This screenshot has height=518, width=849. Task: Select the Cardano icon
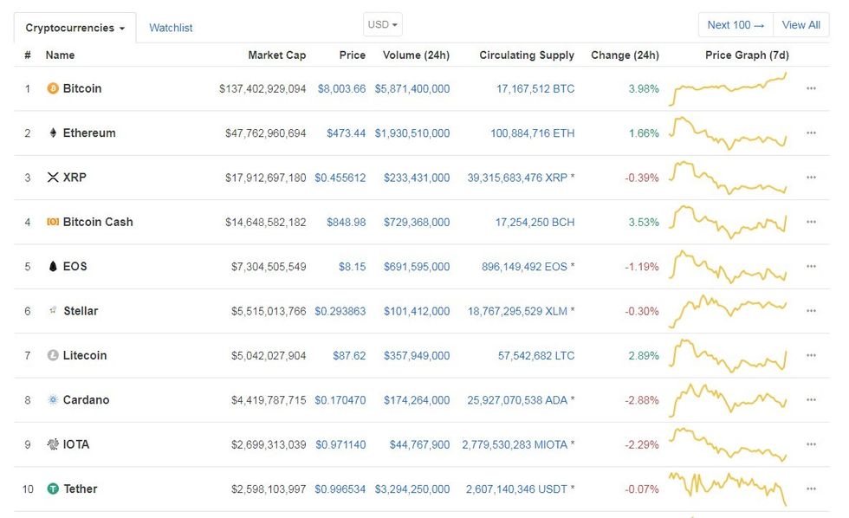pos(52,399)
